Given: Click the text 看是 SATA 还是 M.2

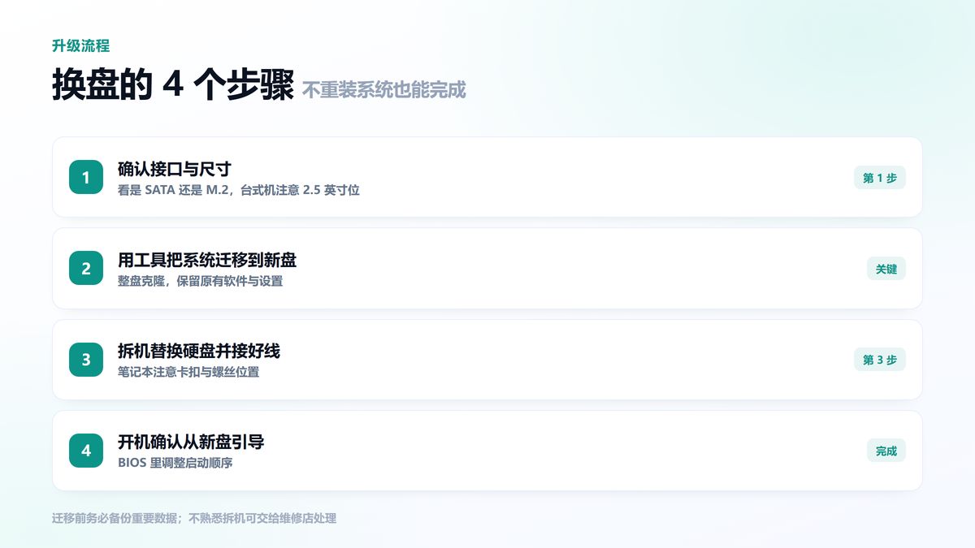Looking at the screenshot, I should [172, 190].
